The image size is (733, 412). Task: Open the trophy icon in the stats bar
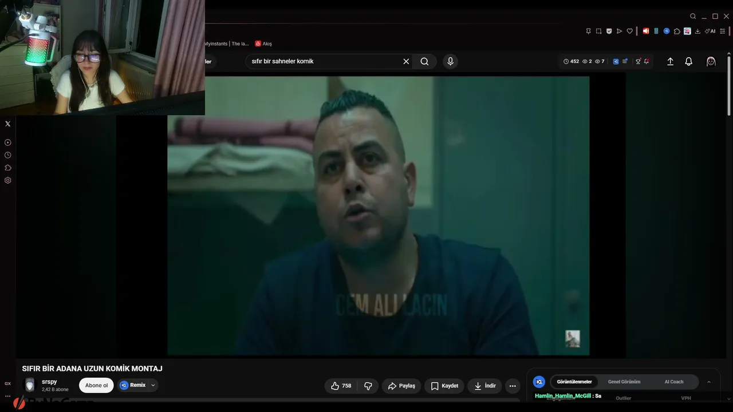coord(638,61)
